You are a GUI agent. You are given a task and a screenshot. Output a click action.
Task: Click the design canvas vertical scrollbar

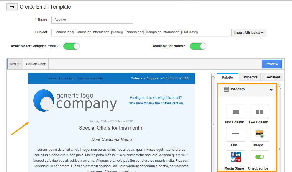(x=213, y=122)
